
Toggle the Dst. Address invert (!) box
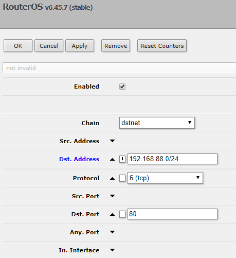[x=122, y=159]
